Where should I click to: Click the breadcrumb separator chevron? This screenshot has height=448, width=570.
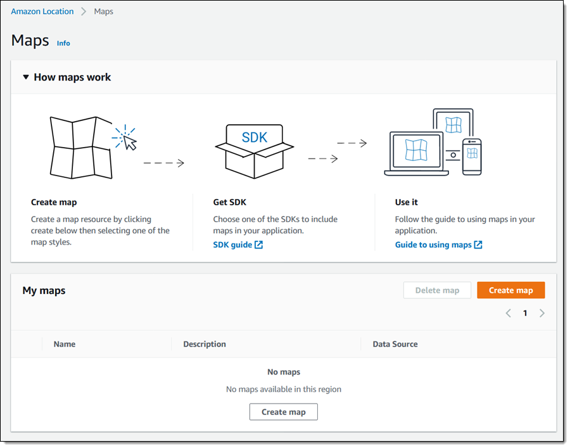click(x=84, y=11)
